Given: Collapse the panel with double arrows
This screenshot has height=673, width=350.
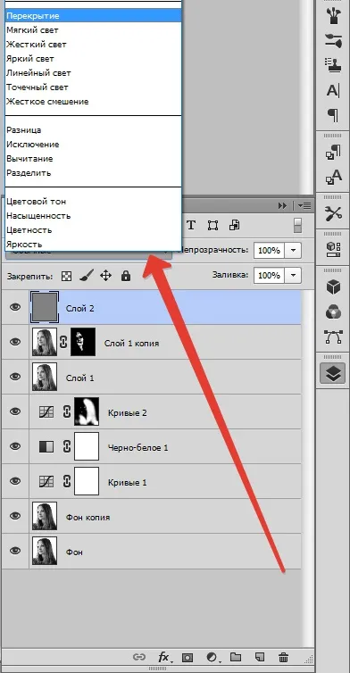Looking at the screenshot, I should click(x=282, y=206).
